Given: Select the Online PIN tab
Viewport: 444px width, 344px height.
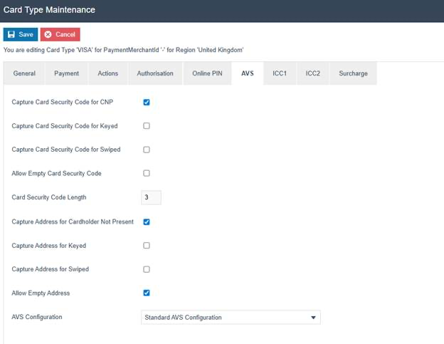Looking at the screenshot, I should [207, 73].
